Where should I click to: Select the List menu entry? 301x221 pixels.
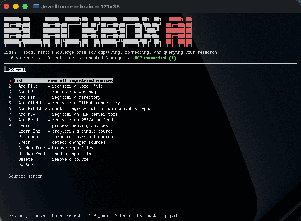63,80
